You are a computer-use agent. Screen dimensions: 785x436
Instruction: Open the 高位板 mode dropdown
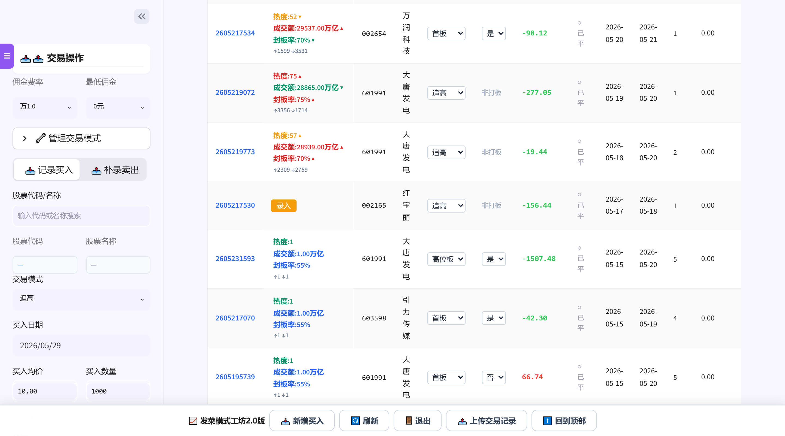pos(446,259)
